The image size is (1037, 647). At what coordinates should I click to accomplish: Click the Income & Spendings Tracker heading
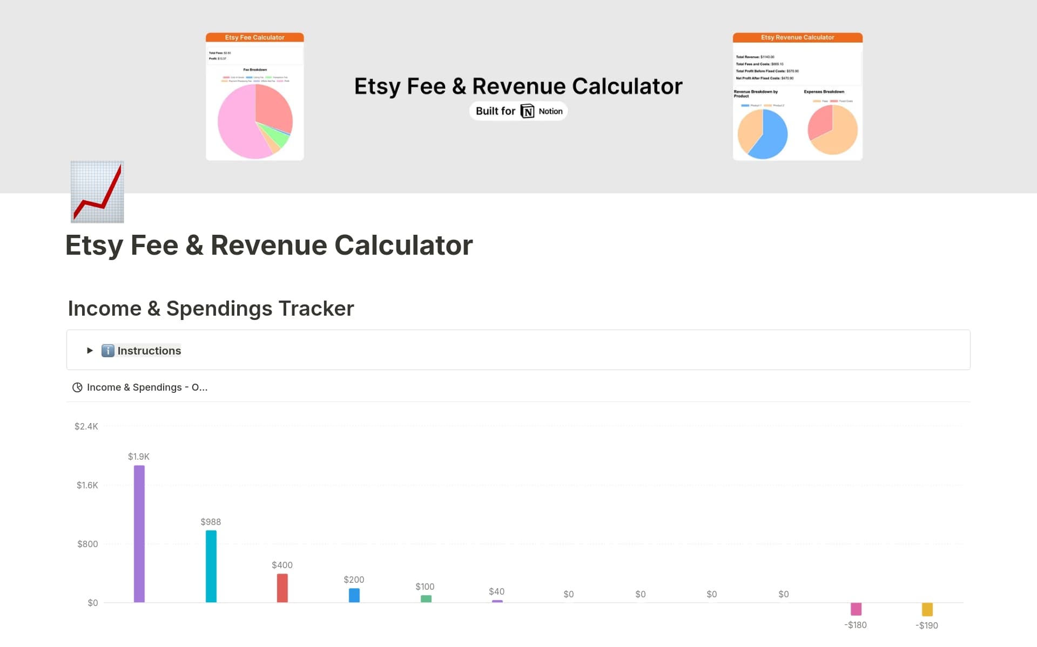pos(211,309)
